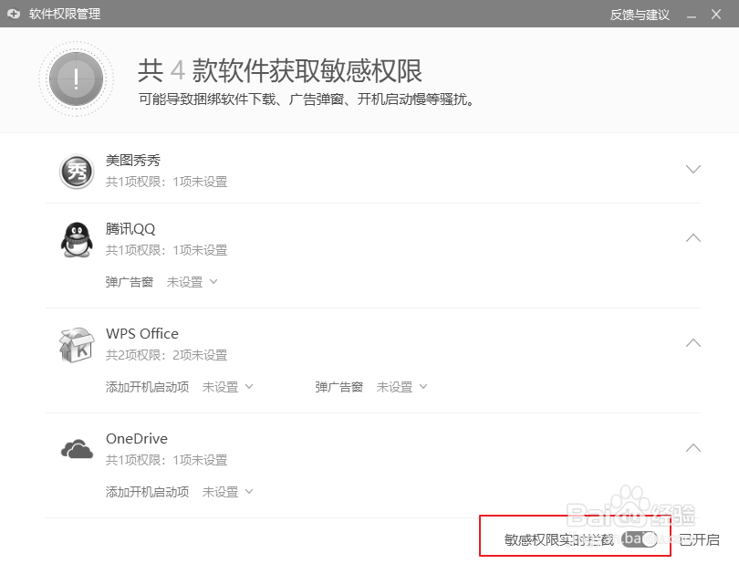Click the 软件权限管理 title bar icon
The width and height of the screenshot is (739, 564).
pyautogui.click(x=14, y=14)
